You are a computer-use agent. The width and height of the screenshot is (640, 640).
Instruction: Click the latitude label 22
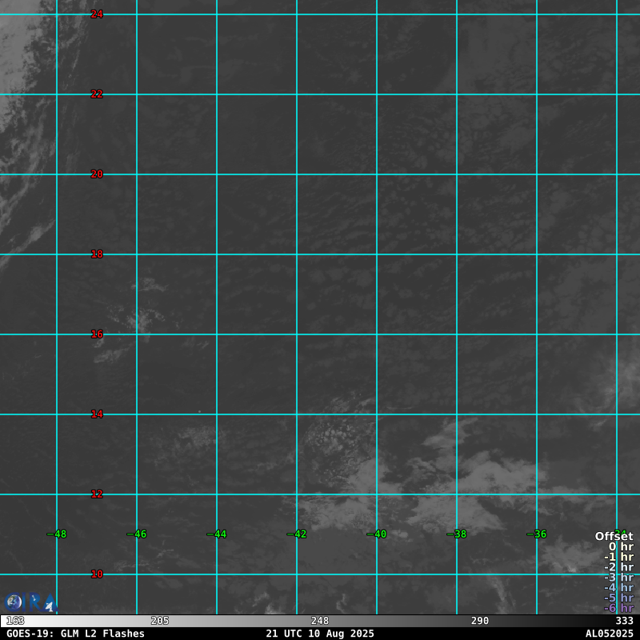coord(97,94)
